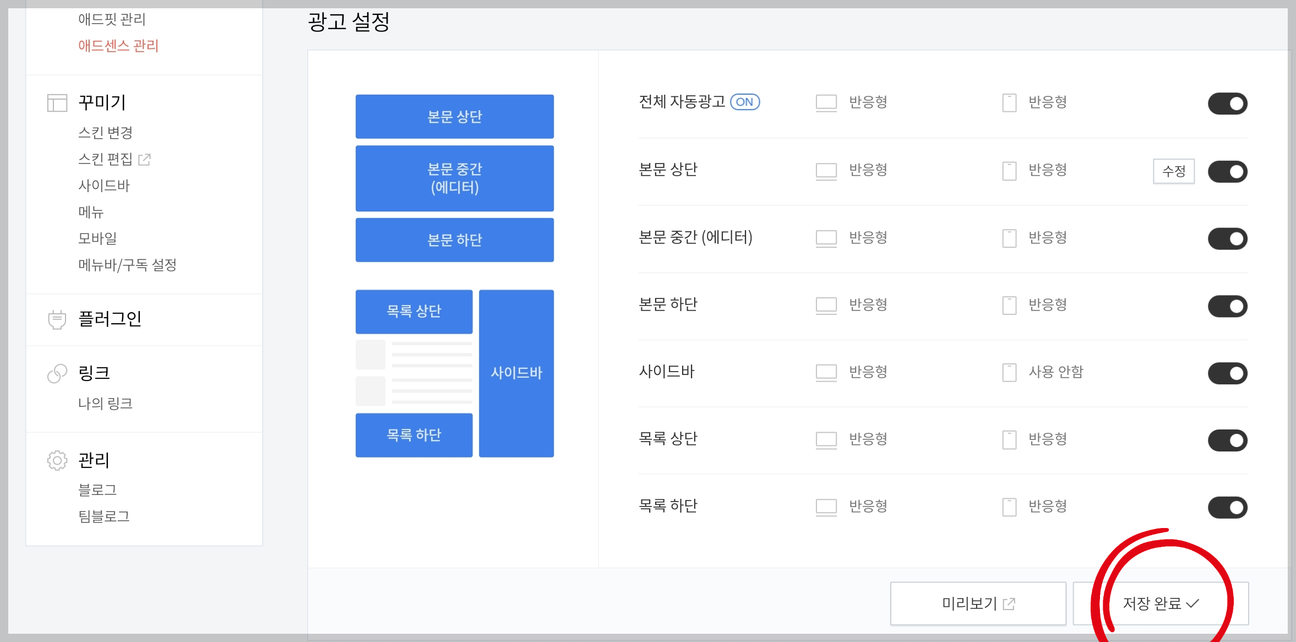
Task: Click the mobile icon in 본문 상단 row
Action: 1009,171
